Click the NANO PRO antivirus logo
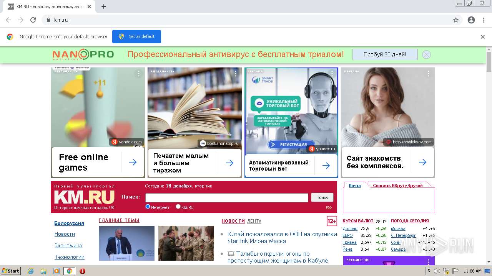The width and height of the screenshot is (492, 276). [83, 54]
